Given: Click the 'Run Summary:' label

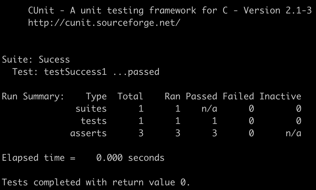Looking at the screenshot, I should click(x=33, y=97).
